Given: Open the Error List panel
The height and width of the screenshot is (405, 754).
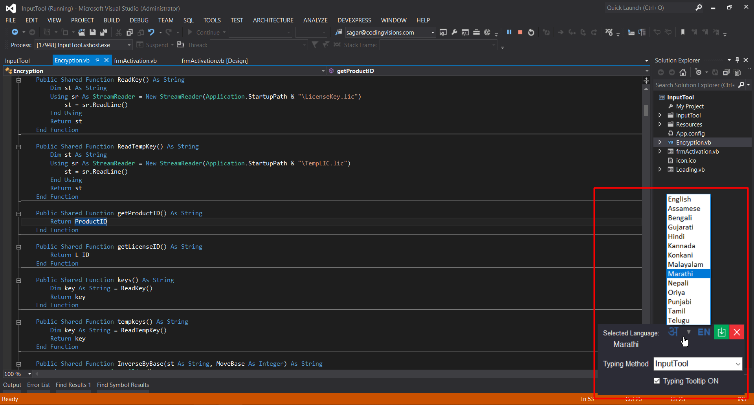Looking at the screenshot, I should coord(39,385).
